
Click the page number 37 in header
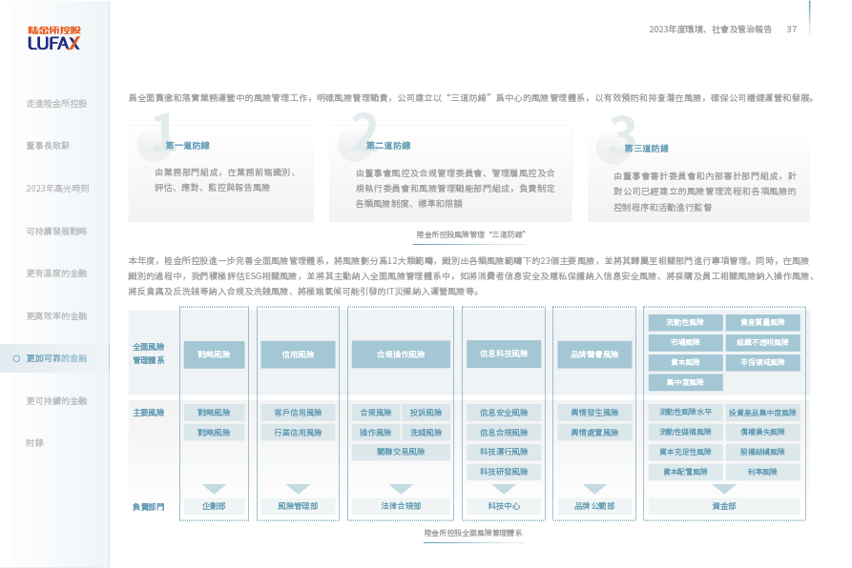click(791, 30)
